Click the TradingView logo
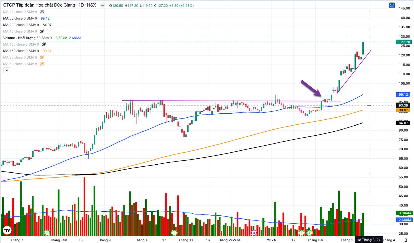The image size is (414, 243). pos(7,230)
